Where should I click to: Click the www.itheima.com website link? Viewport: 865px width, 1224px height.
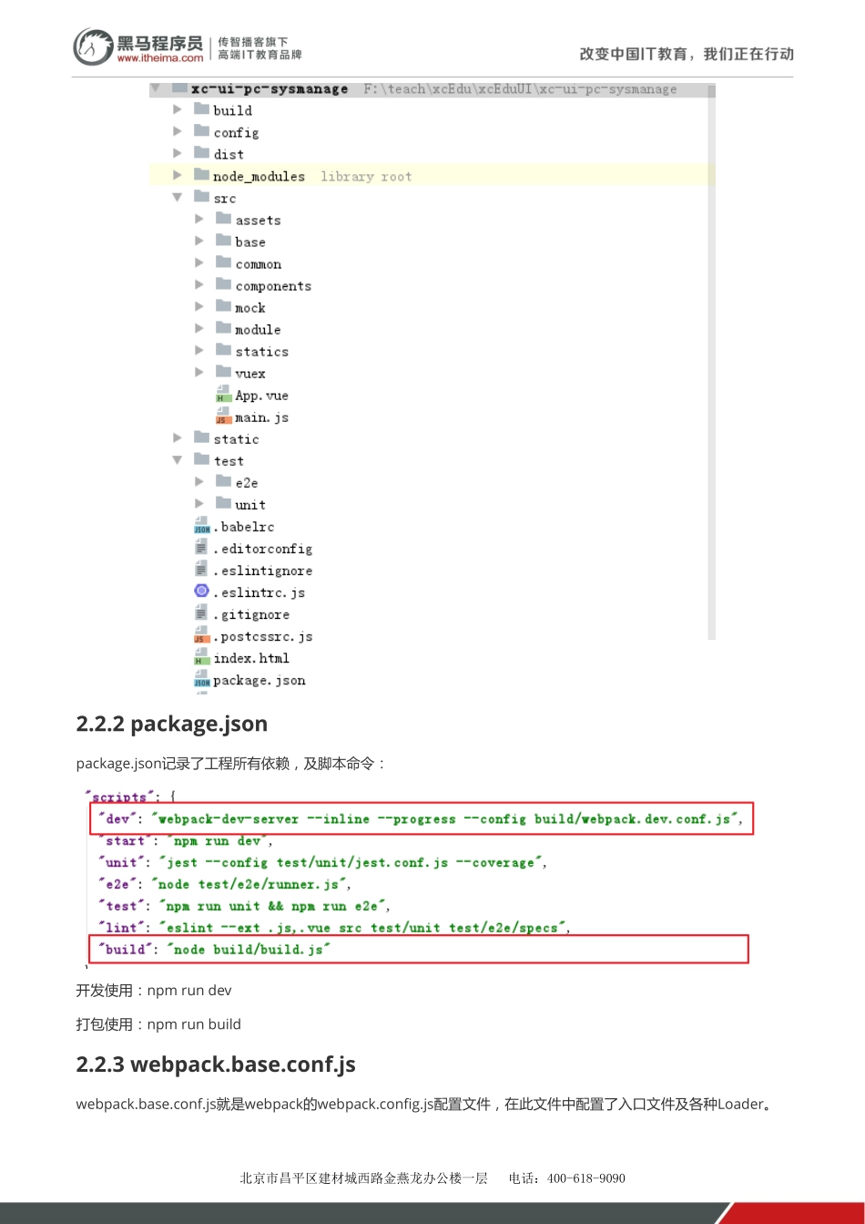[160, 58]
